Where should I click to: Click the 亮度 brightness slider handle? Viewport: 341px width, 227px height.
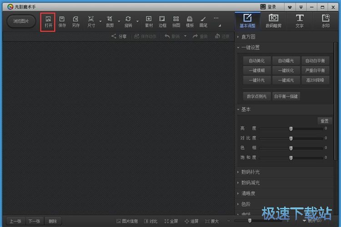(x=291, y=128)
